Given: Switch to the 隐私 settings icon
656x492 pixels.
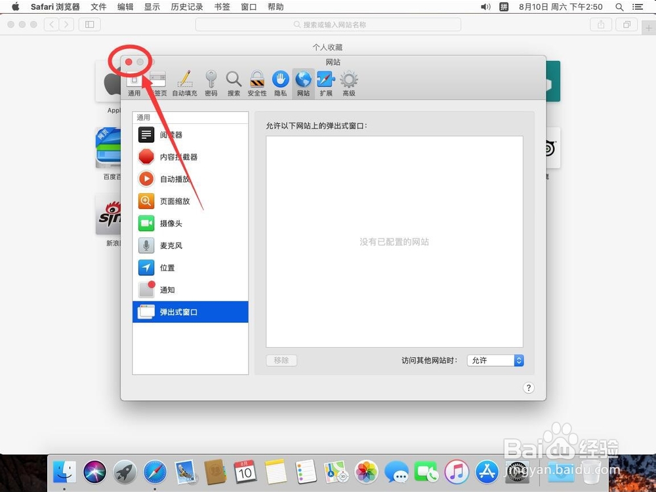Looking at the screenshot, I should tap(280, 81).
